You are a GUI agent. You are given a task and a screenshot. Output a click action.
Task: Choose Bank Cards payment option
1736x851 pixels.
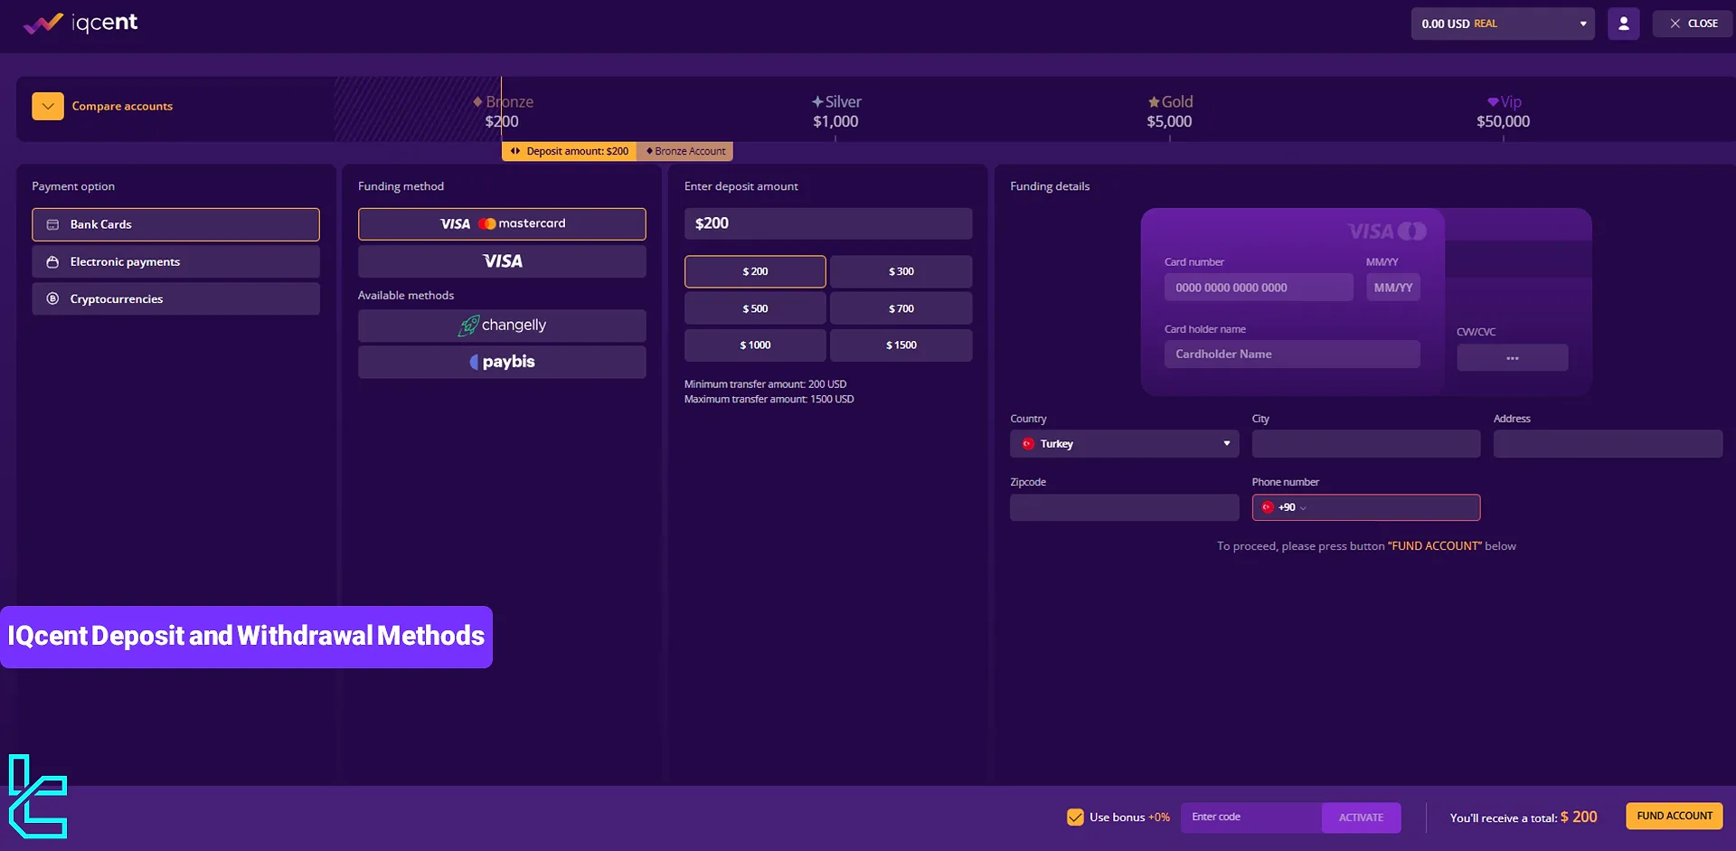(175, 224)
